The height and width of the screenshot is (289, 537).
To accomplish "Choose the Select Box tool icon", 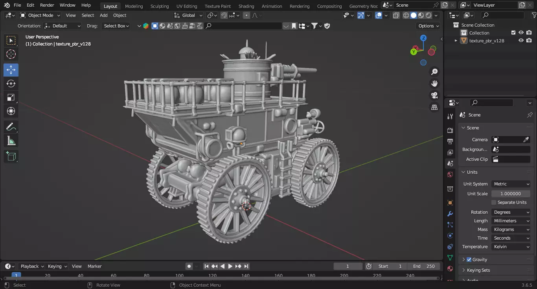I will [x=11, y=40].
